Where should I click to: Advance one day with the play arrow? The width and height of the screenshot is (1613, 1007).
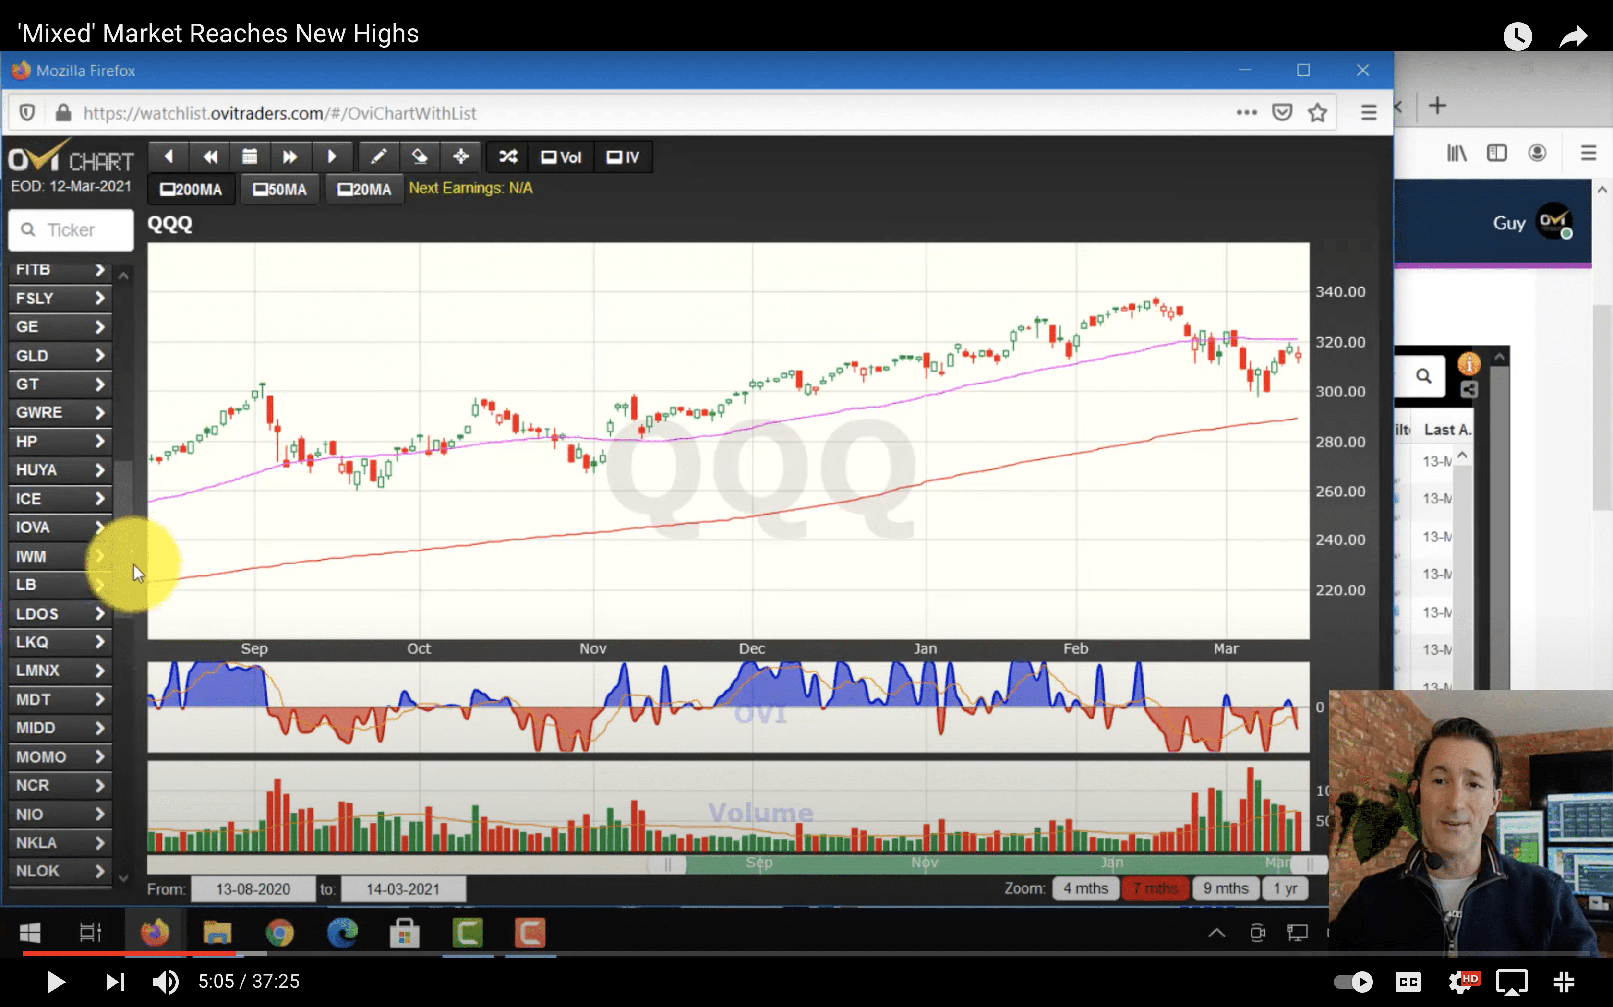point(332,156)
